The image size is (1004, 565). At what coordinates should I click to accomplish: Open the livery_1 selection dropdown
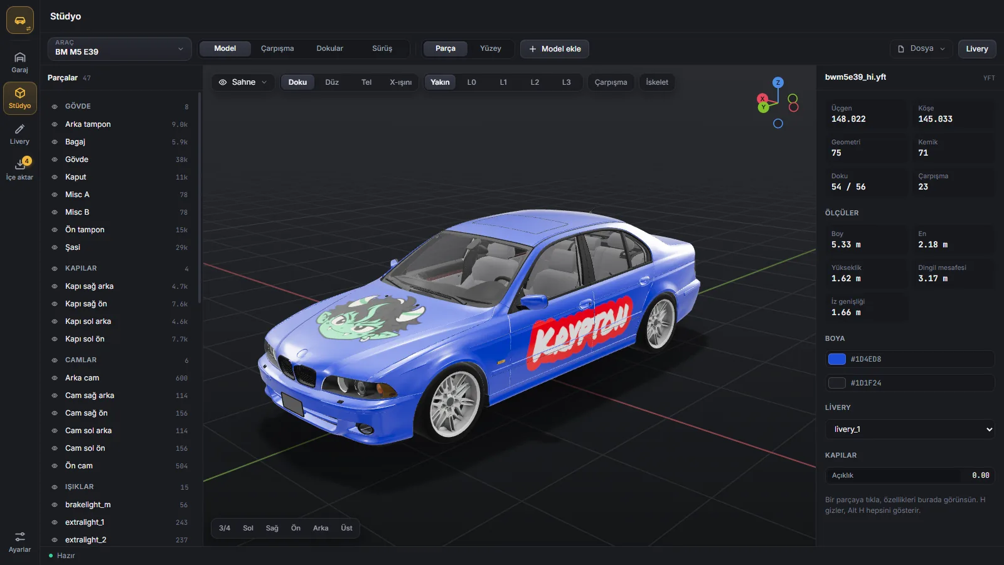click(910, 429)
